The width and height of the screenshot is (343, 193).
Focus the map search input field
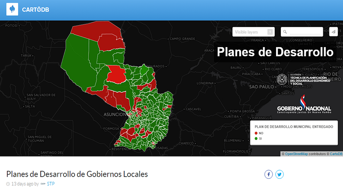[305, 32]
